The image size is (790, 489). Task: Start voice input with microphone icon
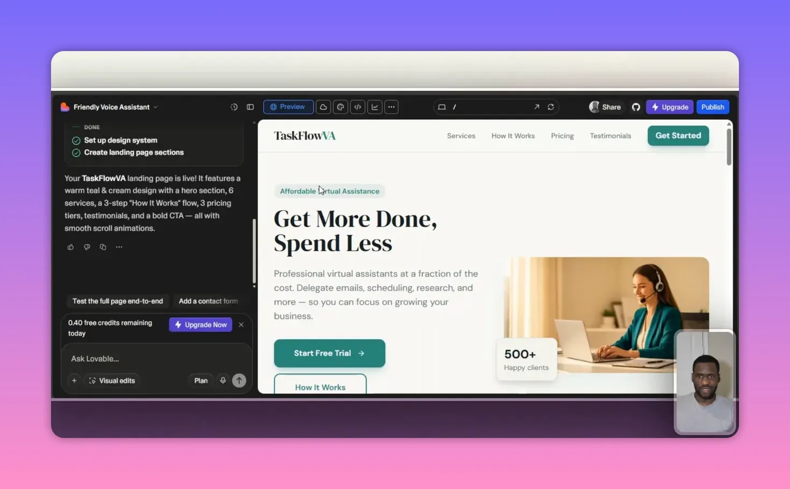[x=222, y=380]
